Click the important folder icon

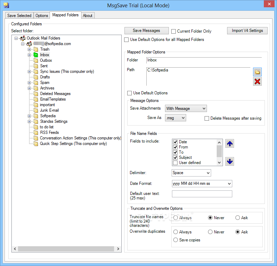[x=36, y=105]
